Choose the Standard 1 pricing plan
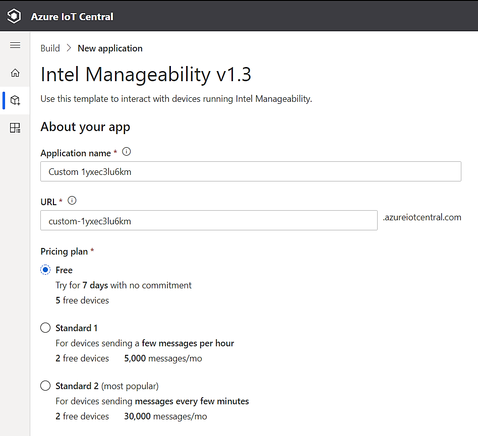The image size is (478, 436). [x=45, y=328]
